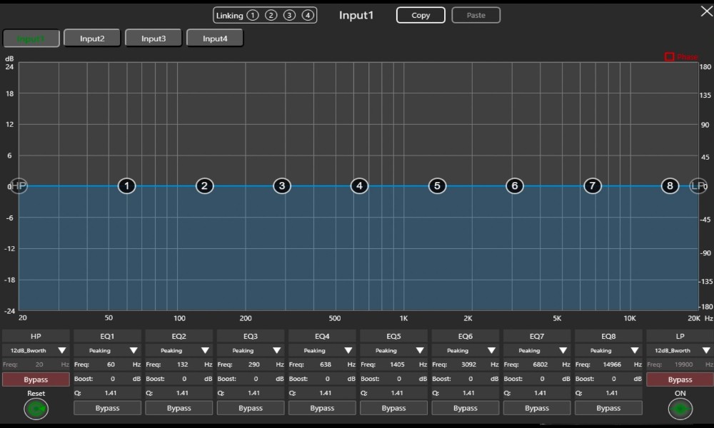Edit HP frequency field 20

[39, 365]
